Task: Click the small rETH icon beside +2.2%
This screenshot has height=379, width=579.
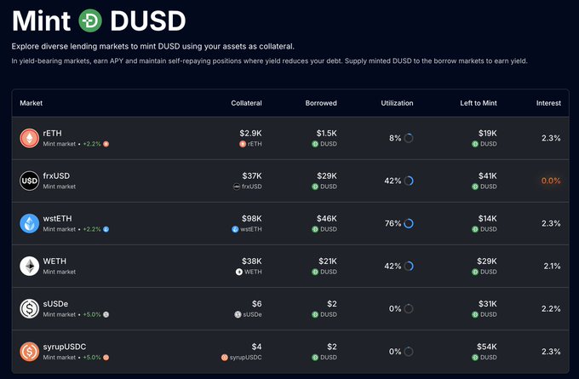Action: [106, 144]
